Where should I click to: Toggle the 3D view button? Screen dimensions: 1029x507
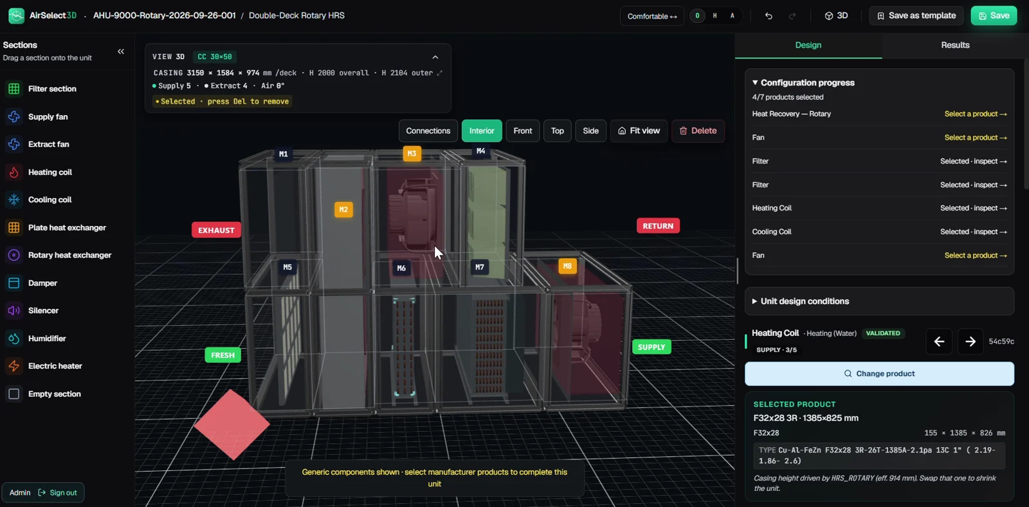837,16
